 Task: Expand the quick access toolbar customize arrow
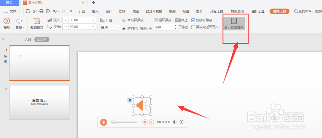point(71,12)
